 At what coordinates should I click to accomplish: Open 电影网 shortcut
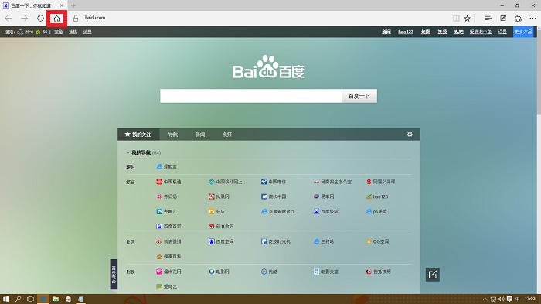pos(219,272)
